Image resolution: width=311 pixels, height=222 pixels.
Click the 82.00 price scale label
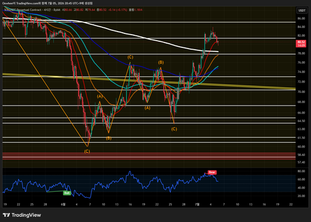pyautogui.click(x=301, y=36)
